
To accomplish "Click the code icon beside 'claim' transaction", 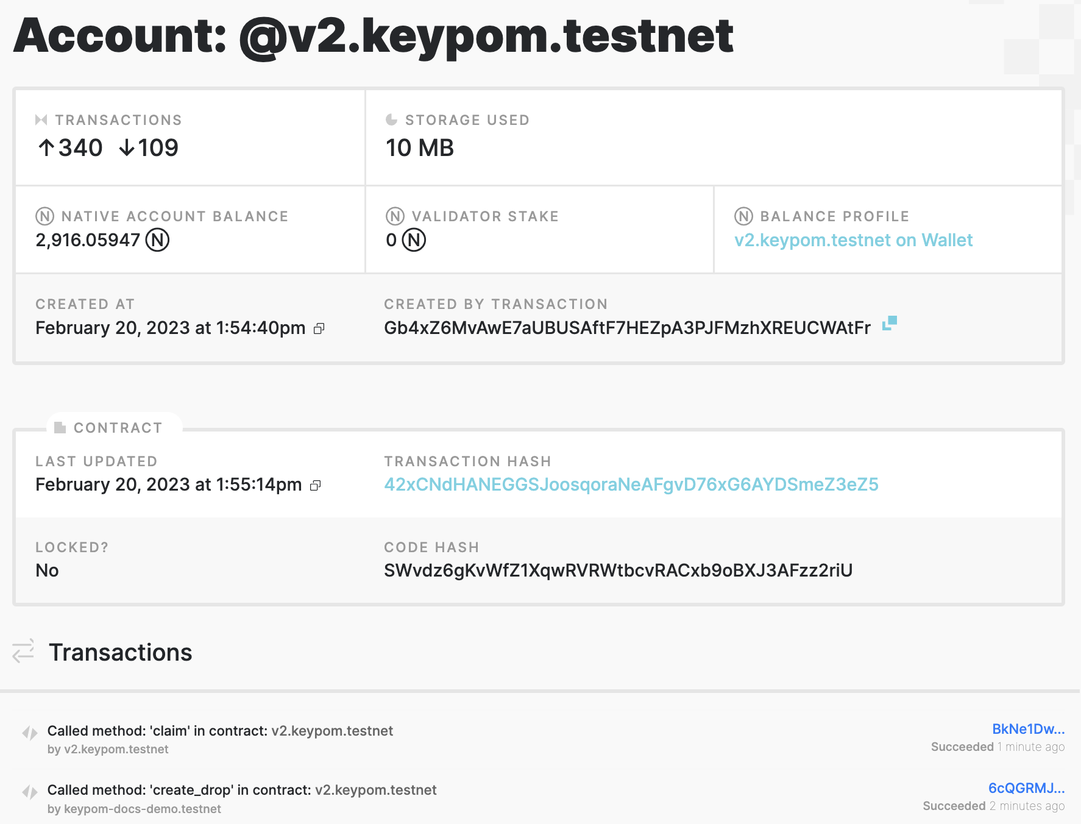I will (x=30, y=733).
